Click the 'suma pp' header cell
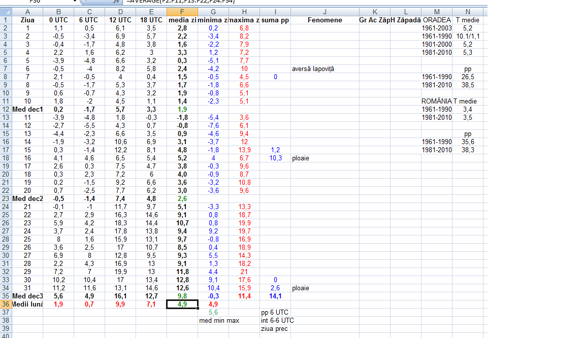585x338 pixels. (275, 20)
